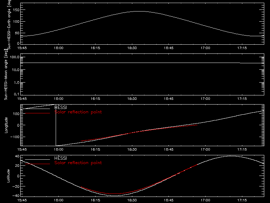Select the 'HESSI' legend text in Latitude plot

[60, 158]
